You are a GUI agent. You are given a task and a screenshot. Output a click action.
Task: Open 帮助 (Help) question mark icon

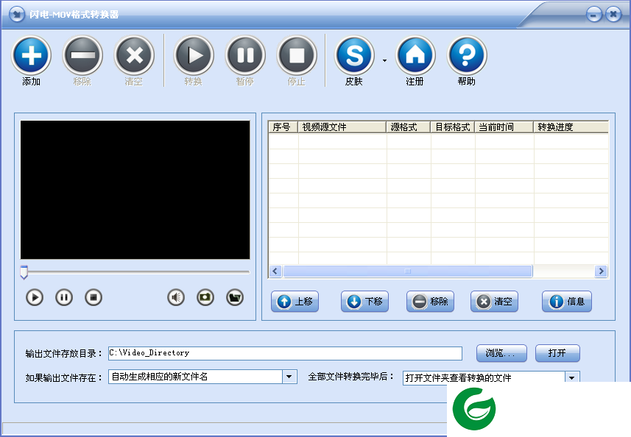pos(467,55)
